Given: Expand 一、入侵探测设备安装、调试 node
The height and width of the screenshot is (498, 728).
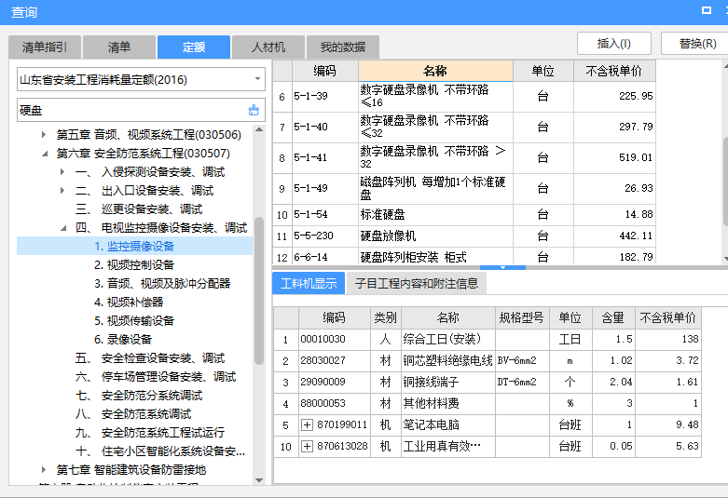Looking at the screenshot, I should pos(62,172).
